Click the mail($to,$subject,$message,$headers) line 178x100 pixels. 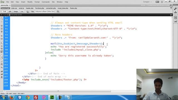coord(77,44)
